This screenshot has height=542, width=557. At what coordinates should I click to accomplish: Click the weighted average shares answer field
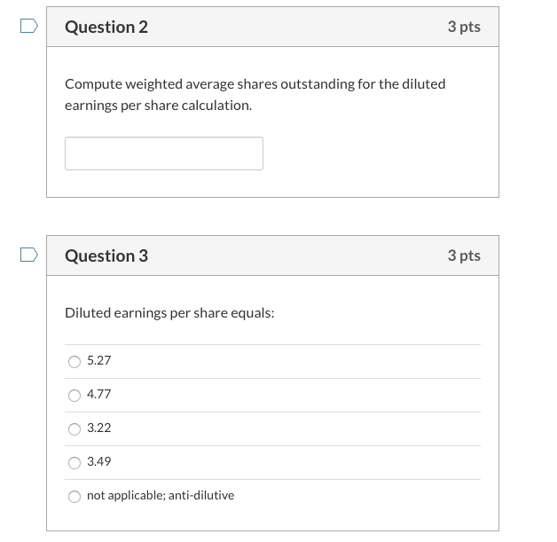tap(164, 153)
